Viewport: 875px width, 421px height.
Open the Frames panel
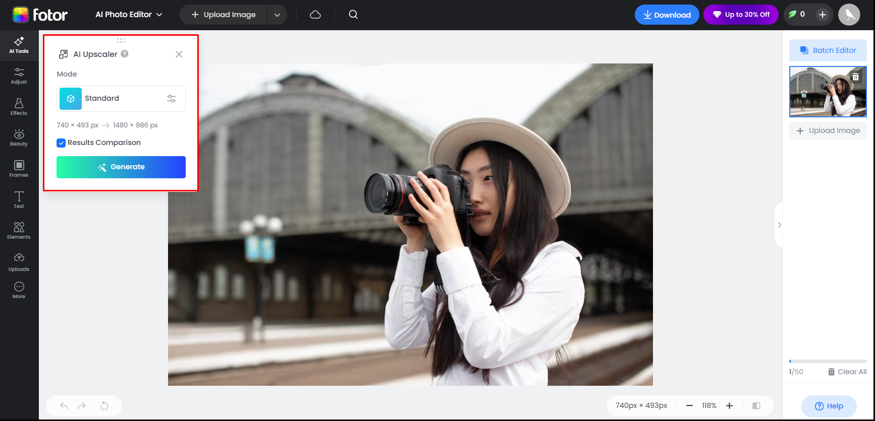(x=19, y=169)
